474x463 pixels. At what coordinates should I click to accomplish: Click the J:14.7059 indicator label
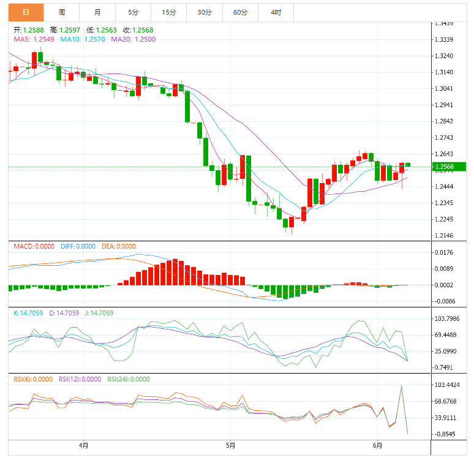[x=99, y=313]
